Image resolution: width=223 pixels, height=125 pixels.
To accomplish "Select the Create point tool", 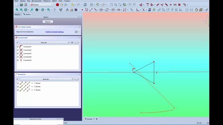I will pyautogui.click(x=82, y=10).
